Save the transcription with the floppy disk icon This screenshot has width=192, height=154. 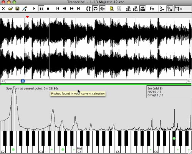[17, 9]
